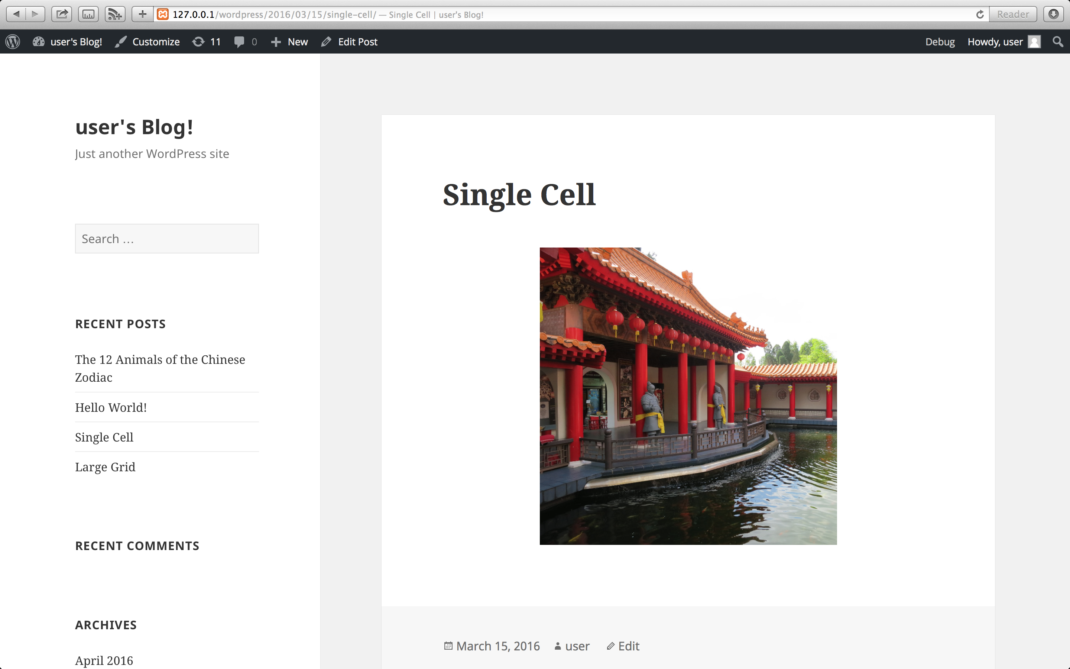Enable Reader mode
Viewport: 1070px width, 669px height.
pyautogui.click(x=1012, y=14)
